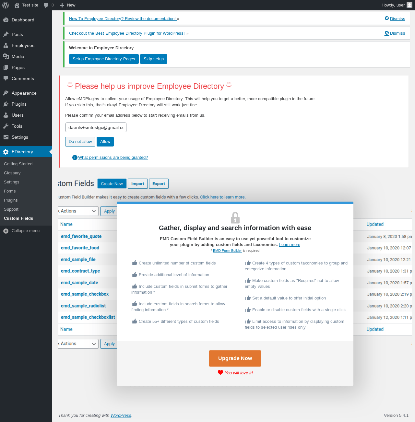Screen dimensions: 415x422
Task: Click the Allow button
Action: pos(105,142)
